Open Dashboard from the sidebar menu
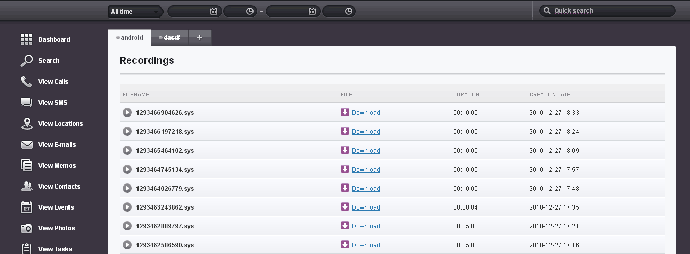690x254 pixels. [54, 40]
